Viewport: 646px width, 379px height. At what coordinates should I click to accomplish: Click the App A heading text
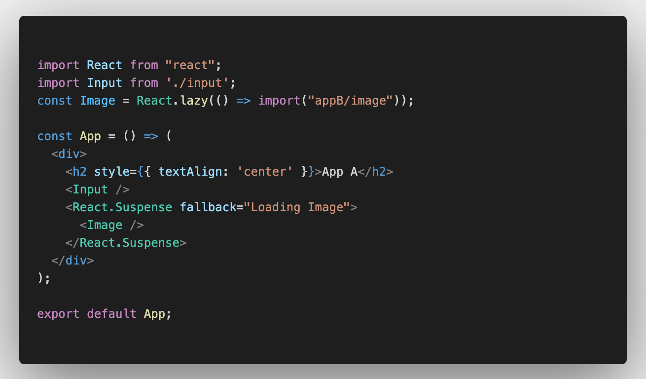point(340,172)
